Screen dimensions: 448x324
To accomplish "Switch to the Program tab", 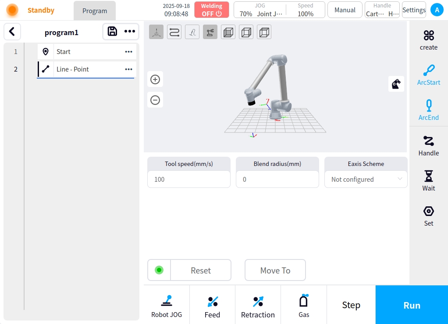I will [x=95, y=11].
